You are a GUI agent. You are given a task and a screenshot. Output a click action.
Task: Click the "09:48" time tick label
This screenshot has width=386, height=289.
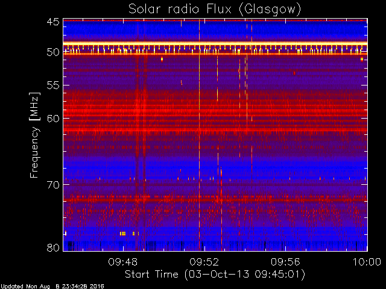click(123, 262)
